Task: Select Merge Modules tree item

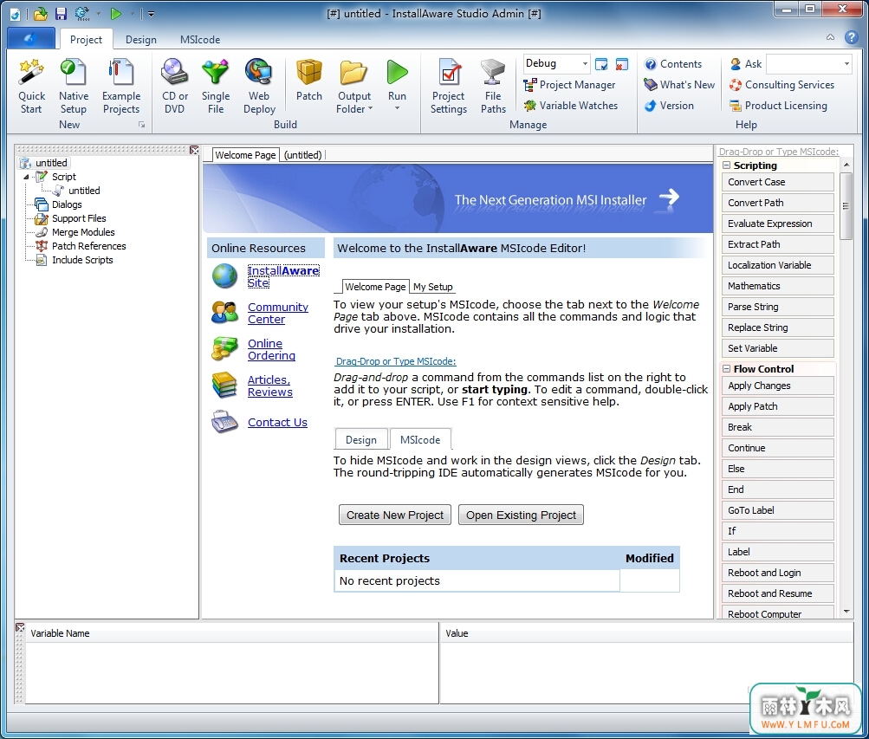Action: (x=83, y=232)
